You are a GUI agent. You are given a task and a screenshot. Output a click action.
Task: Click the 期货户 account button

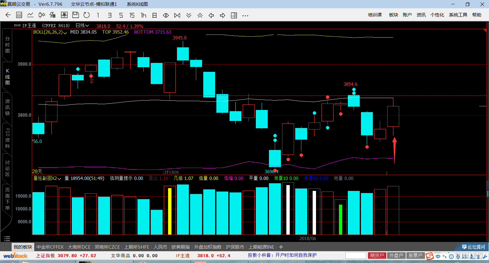[377, 255]
